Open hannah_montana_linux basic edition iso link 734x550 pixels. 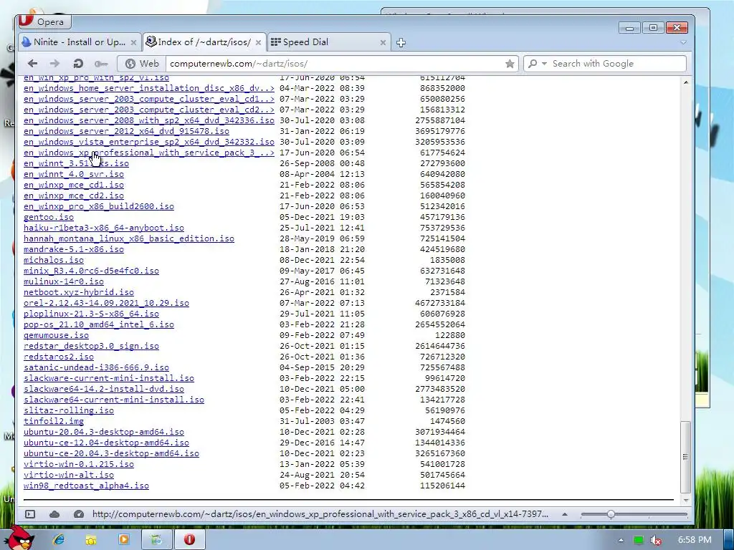[129, 238]
